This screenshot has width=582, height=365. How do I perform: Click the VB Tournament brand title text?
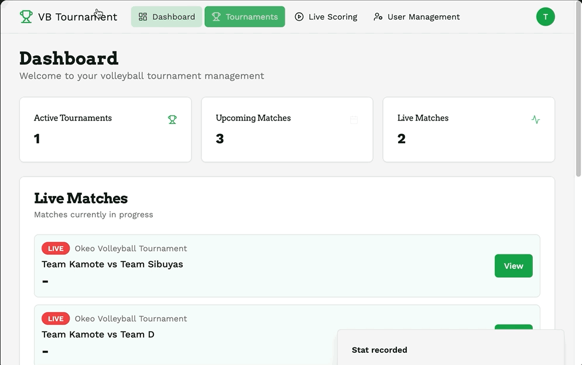tap(77, 17)
